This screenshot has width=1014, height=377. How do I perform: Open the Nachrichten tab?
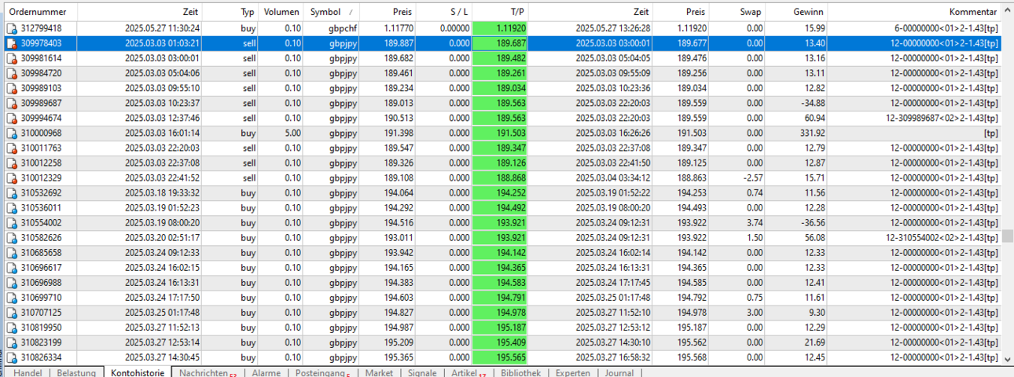tap(208, 372)
